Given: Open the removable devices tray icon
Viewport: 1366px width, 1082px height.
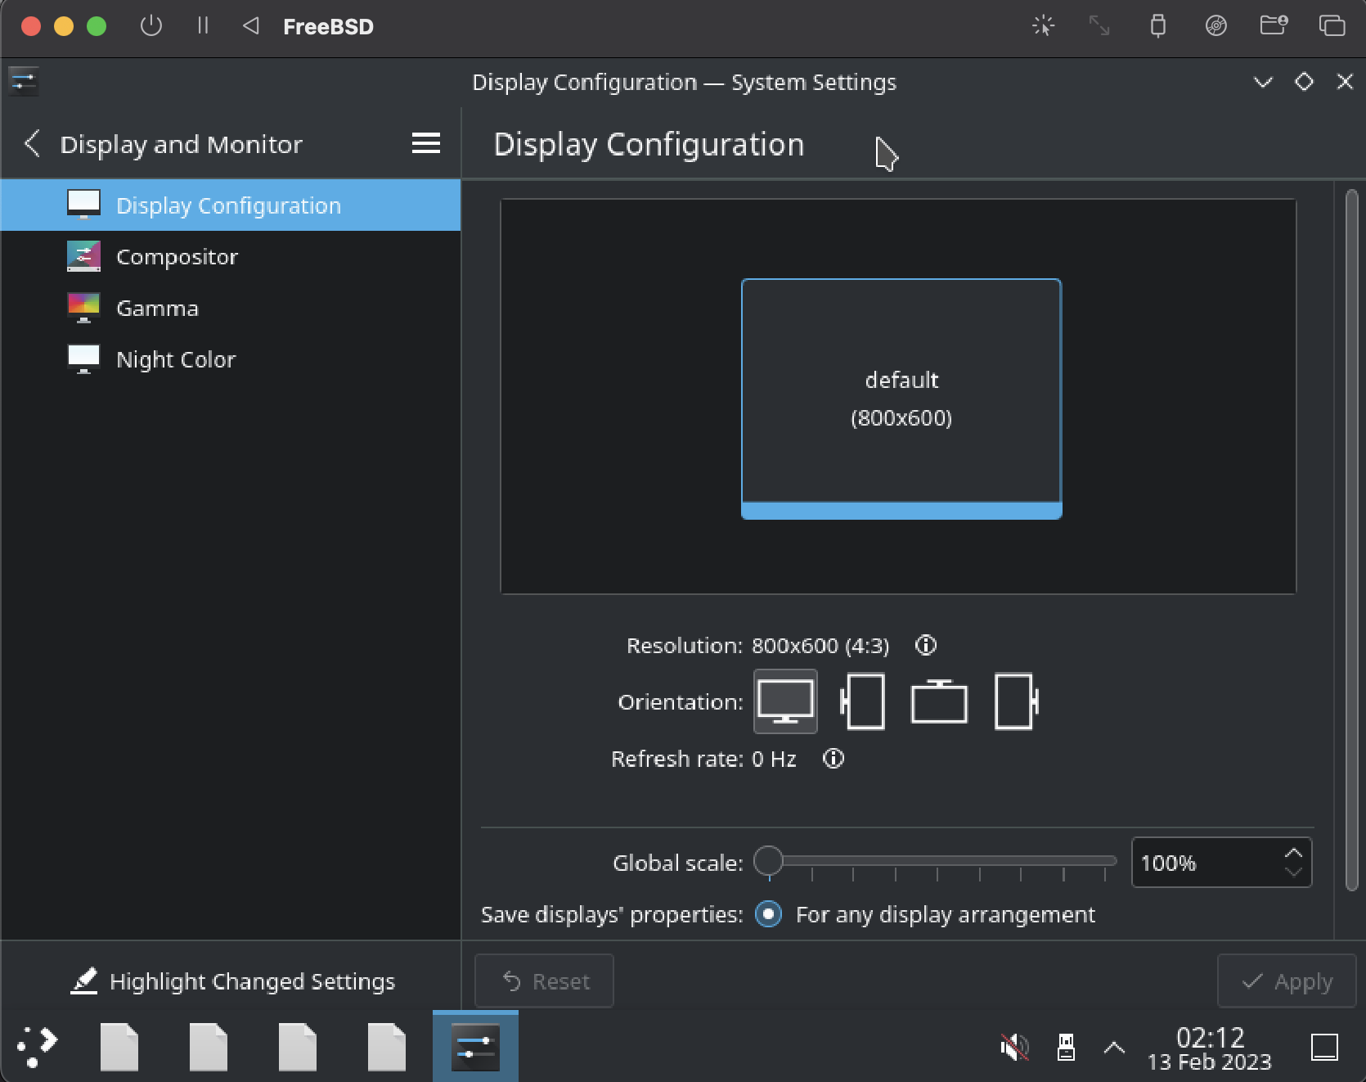Looking at the screenshot, I should pyautogui.click(x=1066, y=1047).
